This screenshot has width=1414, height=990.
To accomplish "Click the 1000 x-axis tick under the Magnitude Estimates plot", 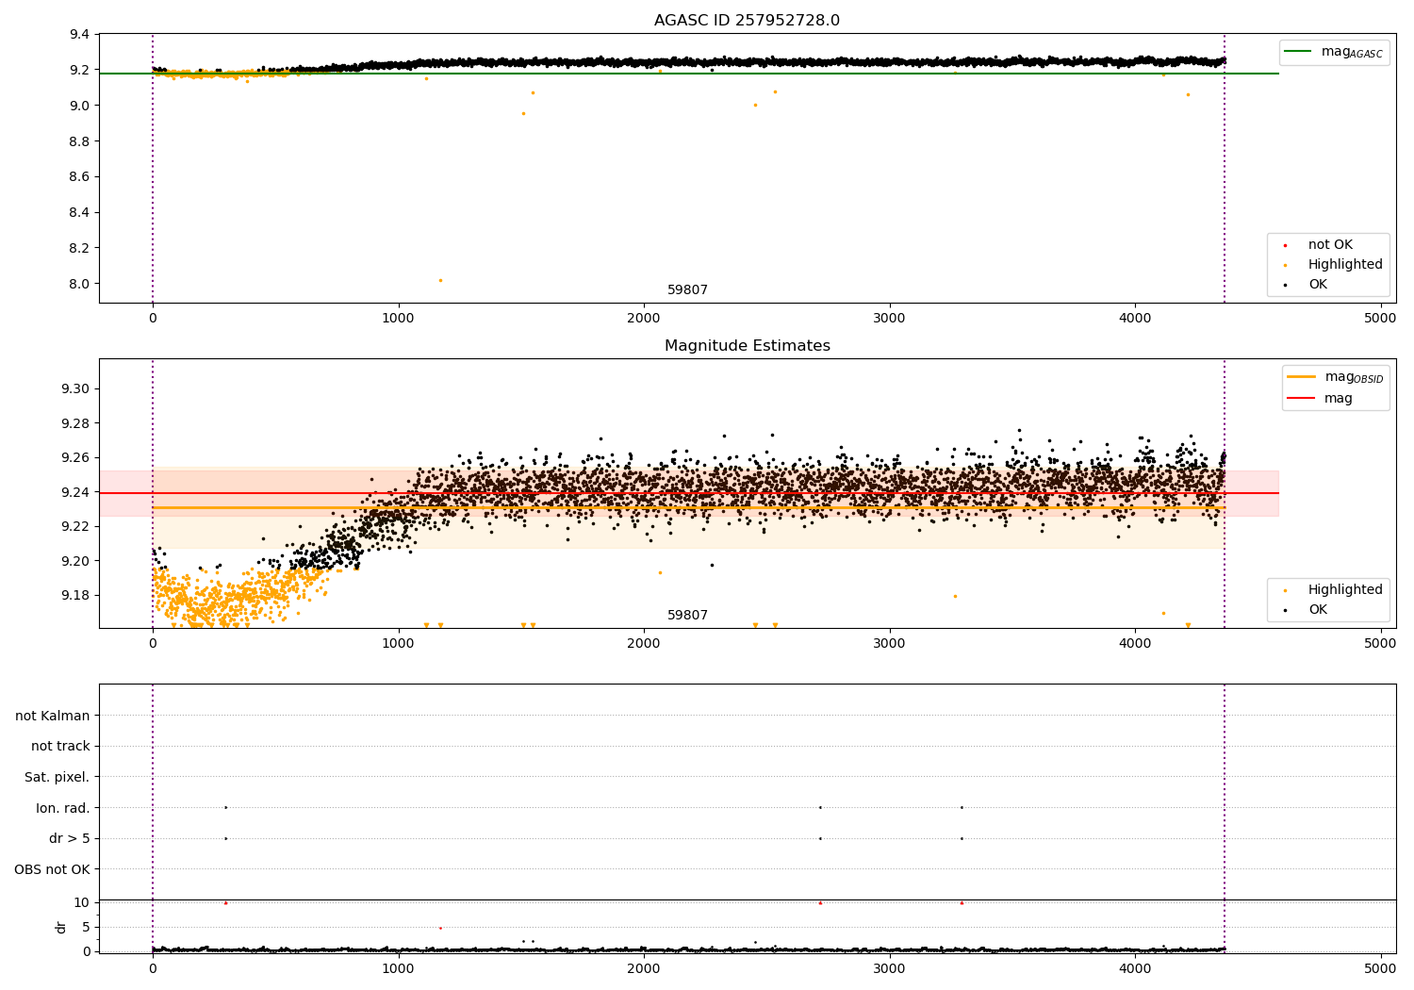I will pos(399,643).
